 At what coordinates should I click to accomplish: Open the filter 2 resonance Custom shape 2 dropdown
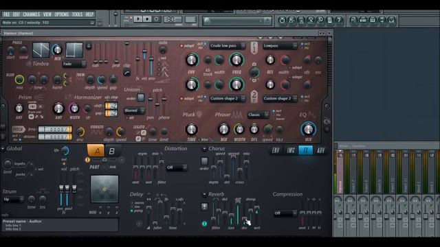coord(280,99)
